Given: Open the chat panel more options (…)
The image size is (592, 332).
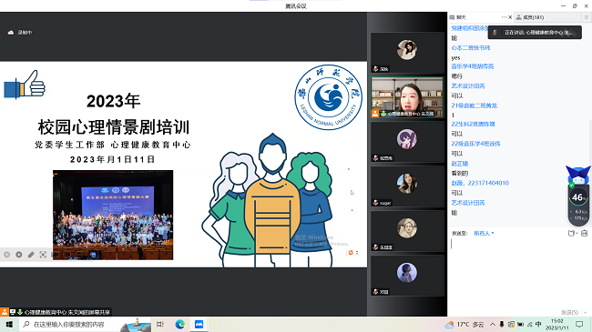Looking at the screenshot, I should click(504, 17).
